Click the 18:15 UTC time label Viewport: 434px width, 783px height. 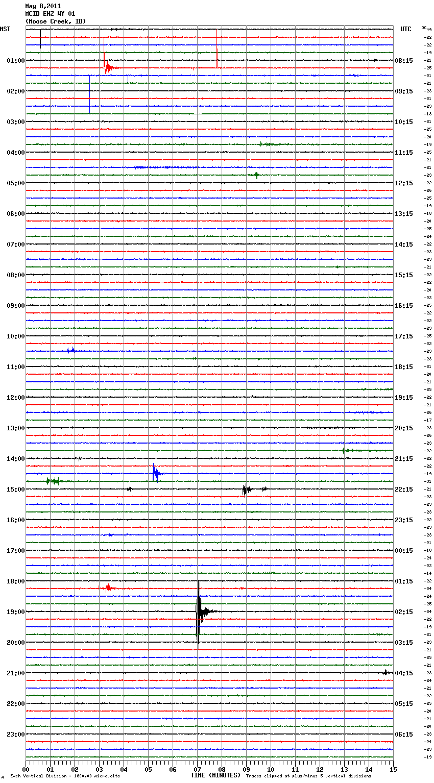404,366
